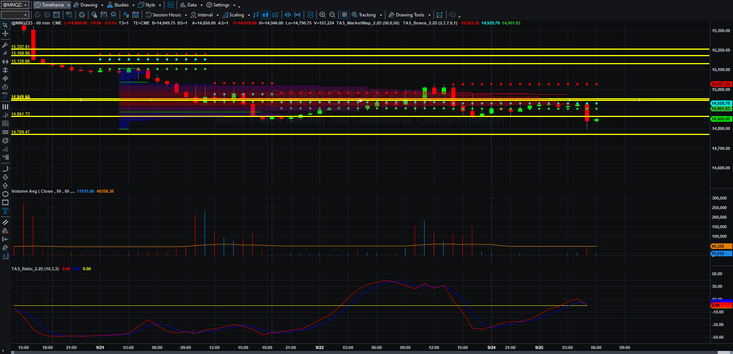Click the add chart window icon
733x354 pixels.
tap(439, 15)
